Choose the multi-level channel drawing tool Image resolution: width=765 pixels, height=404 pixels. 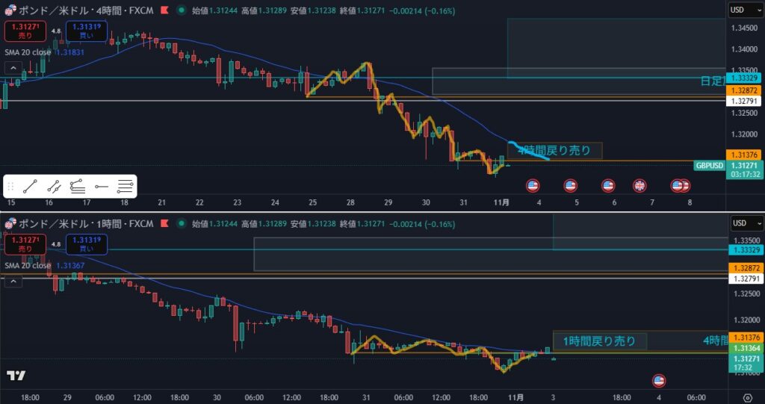point(77,187)
